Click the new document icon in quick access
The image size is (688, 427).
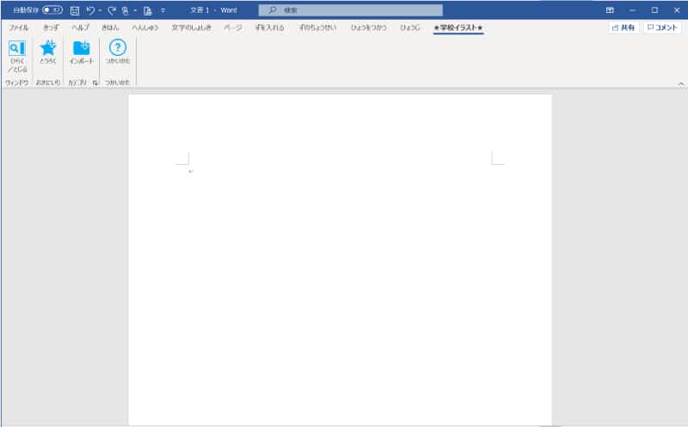tap(147, 10)
